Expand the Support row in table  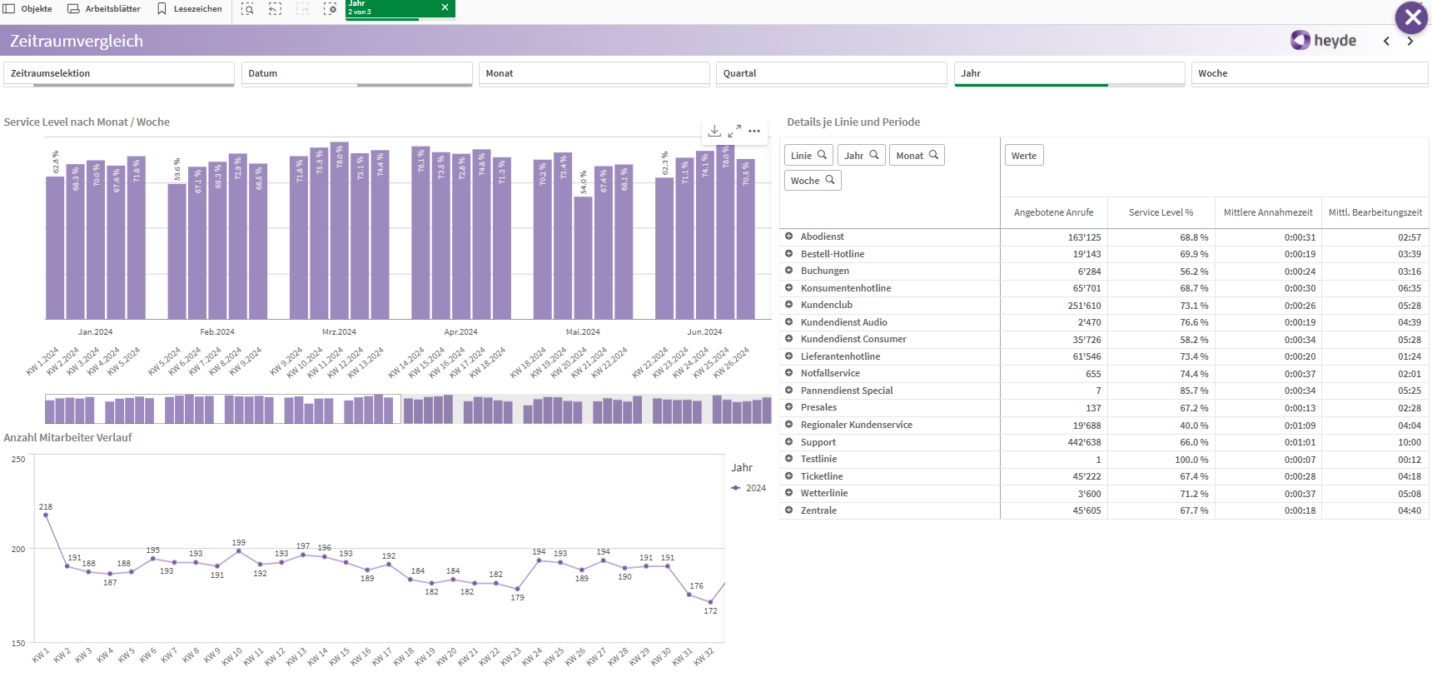(788, 442)
